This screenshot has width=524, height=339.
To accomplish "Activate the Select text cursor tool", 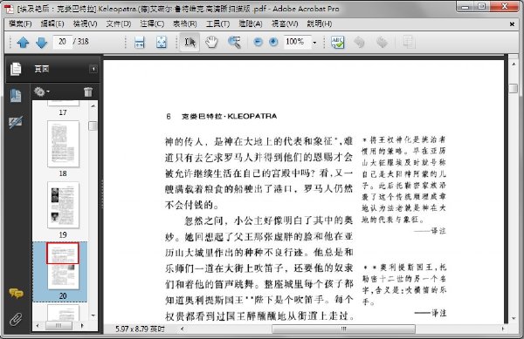I will [x=190, y=42].
